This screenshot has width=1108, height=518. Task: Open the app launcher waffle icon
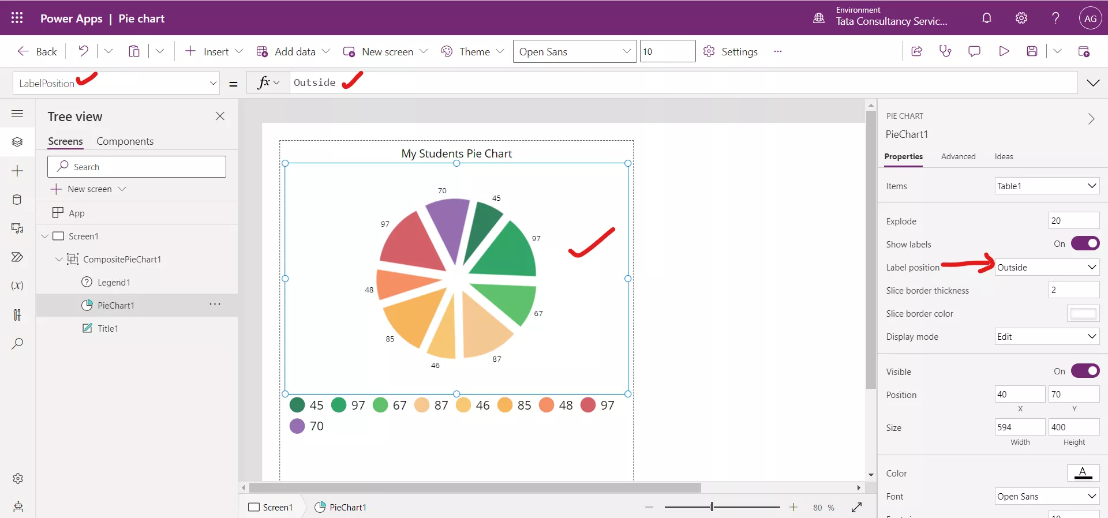coord(17,18)
